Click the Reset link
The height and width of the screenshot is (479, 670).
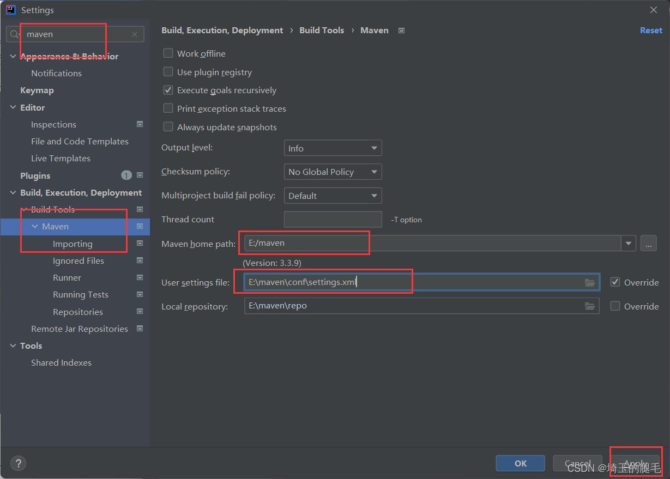tap(651, 31)
